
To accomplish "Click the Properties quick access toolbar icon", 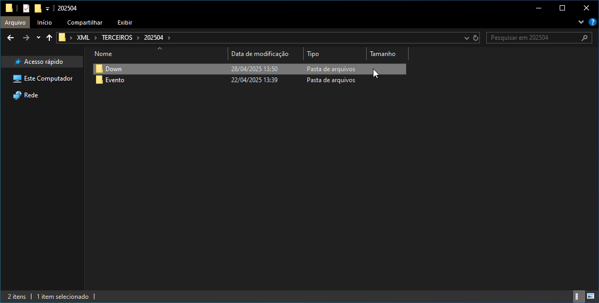I will (x=26, y=8).
